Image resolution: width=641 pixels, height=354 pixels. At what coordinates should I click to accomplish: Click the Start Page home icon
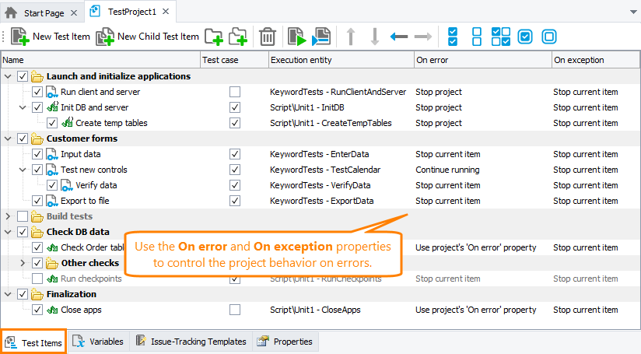click(11, 12)
